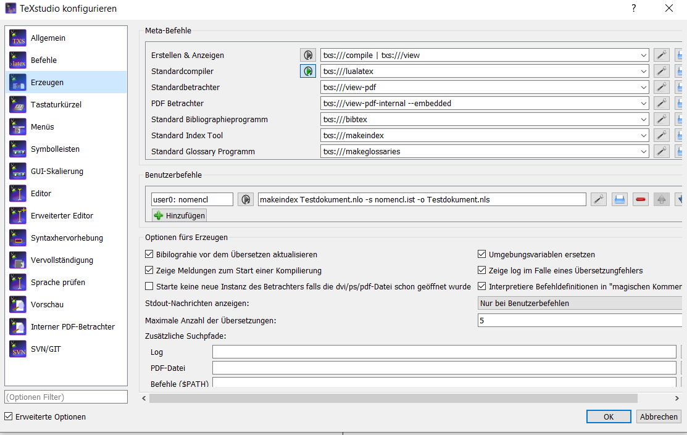Click the run icon next to user0: nomencl
The height and width of the screenshot is (435, 687).
tap(246, 199)
